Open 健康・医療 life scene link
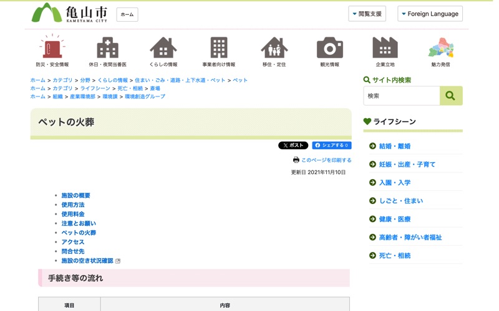Image resolution: width=499 pixels, height=311 pixels. (395, 219)
